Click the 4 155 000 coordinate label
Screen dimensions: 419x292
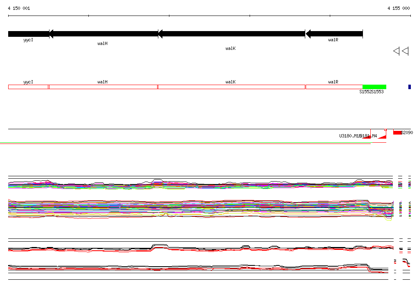point(399,8)
